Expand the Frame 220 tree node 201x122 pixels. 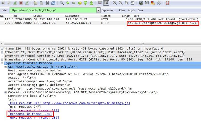[x=2, y=49]
